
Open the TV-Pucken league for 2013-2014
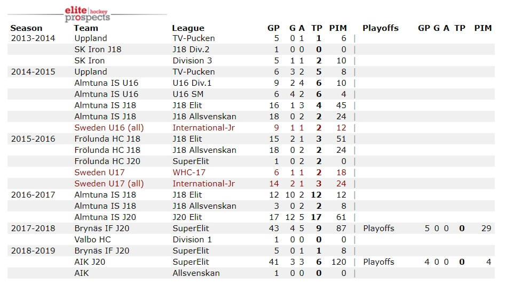[x=194, y=38]
